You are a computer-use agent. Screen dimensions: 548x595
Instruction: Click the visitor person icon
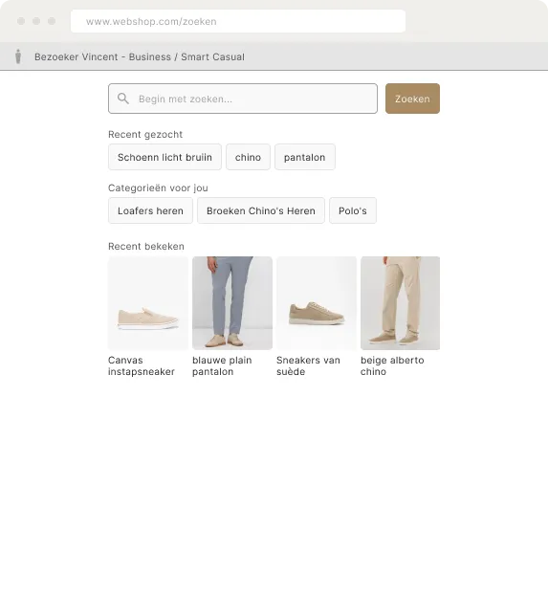(x=18, y=56)
